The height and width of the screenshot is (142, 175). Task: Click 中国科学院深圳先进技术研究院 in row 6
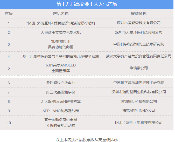(x=139, y=83)
